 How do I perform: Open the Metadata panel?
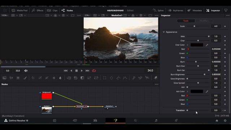195,10
